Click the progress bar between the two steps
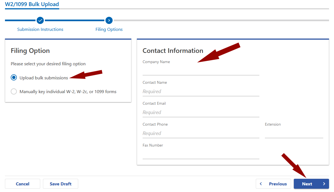 point(75,20)
